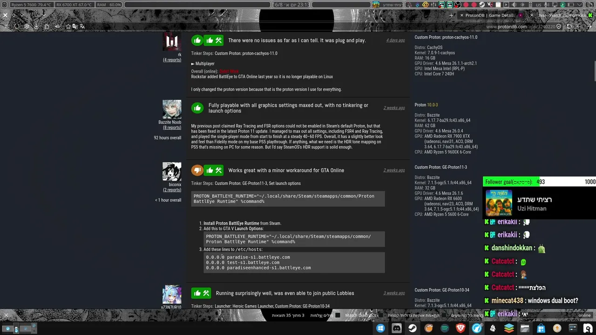Click the RAM 60.0% usage widget
This screenshot has height=335, width=596.
tap(109, 5)
